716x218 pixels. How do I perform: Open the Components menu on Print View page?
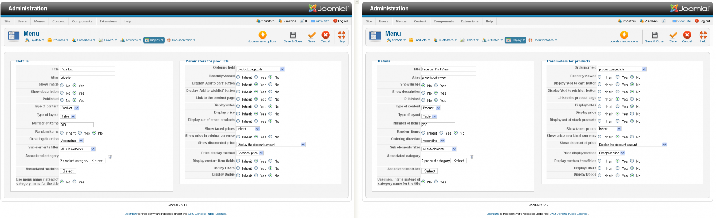pyautogui.click(x=444, y=21)
